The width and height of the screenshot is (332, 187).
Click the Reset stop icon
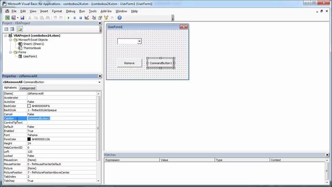pos(80,18)
